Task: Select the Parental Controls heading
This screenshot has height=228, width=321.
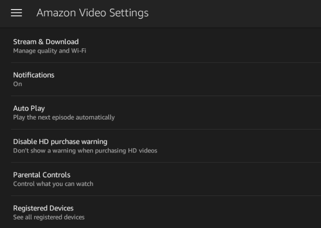Action: coord(42,175)
